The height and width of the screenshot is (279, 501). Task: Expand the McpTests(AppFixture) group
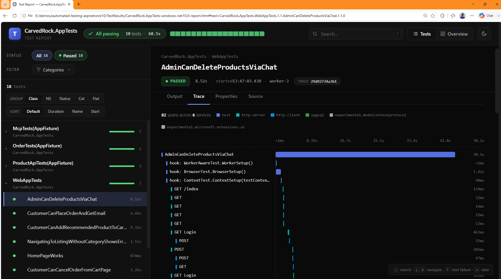[6, 131]
